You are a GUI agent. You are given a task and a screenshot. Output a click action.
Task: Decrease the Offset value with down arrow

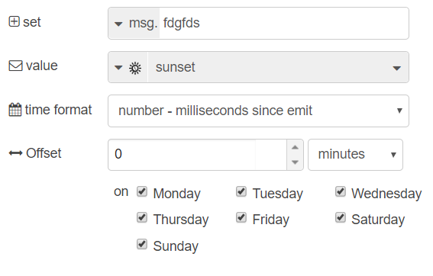(x=295, y=162)
